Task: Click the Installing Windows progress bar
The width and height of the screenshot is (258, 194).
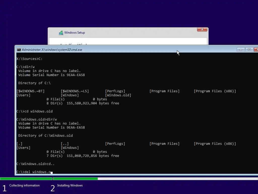Action: [155, 179]
